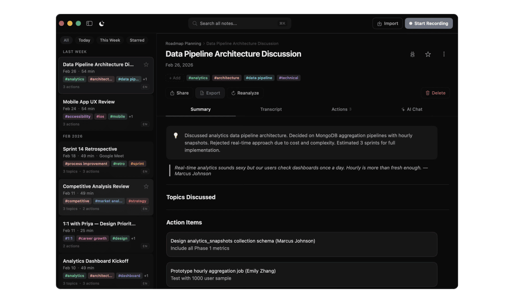This screenshot has width=514, height=303.
Task: Focus the Search all notes field
Action: pos(240,23)
